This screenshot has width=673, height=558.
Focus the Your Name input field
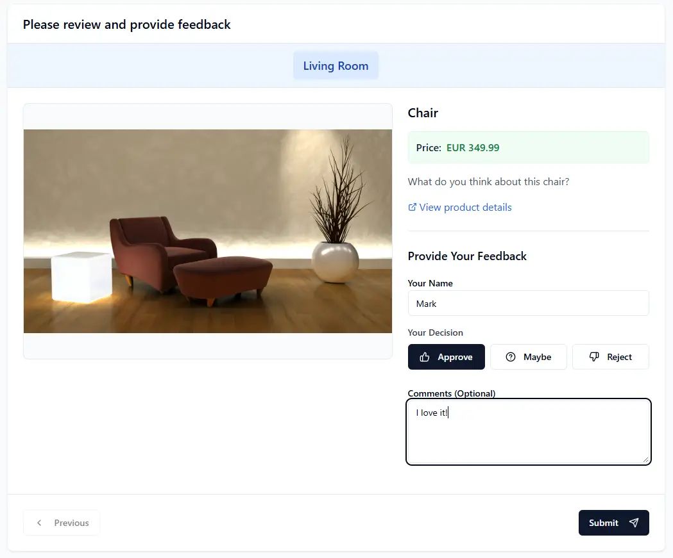528,304
